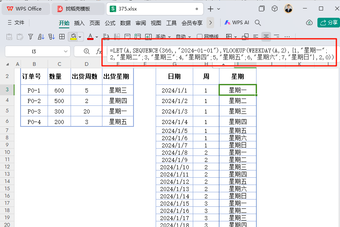Expand the font color dropdown arrow
Screen dimensions: 340x227
(x=97, y=37)
